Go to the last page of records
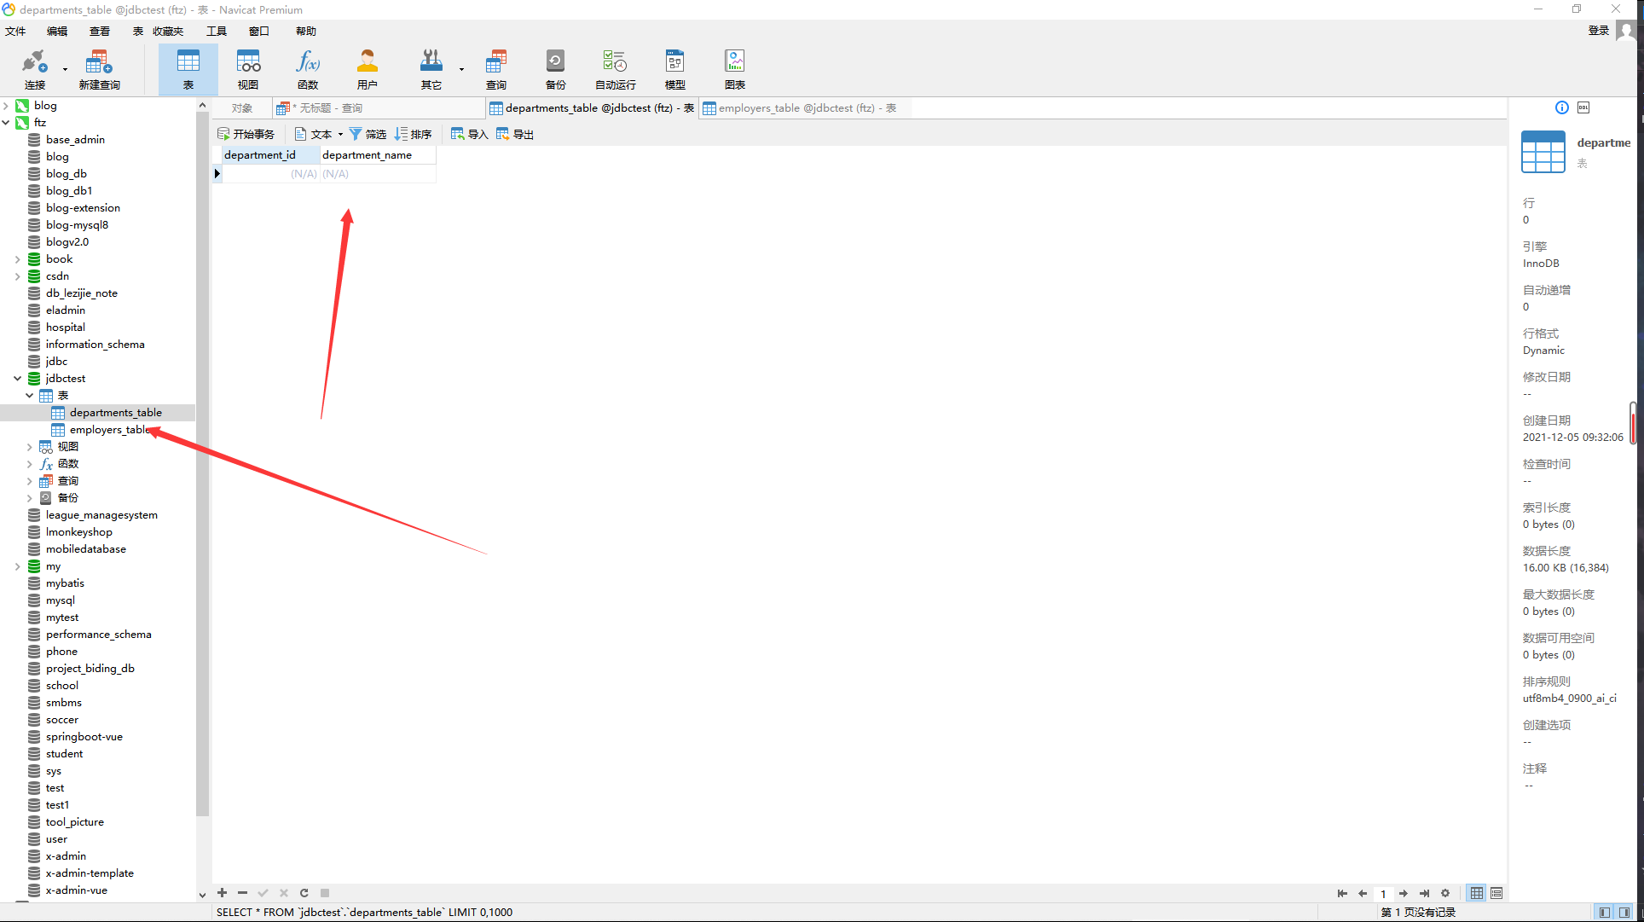The width and height of the screenshot is (1644, 922). tap(1424, 893)
